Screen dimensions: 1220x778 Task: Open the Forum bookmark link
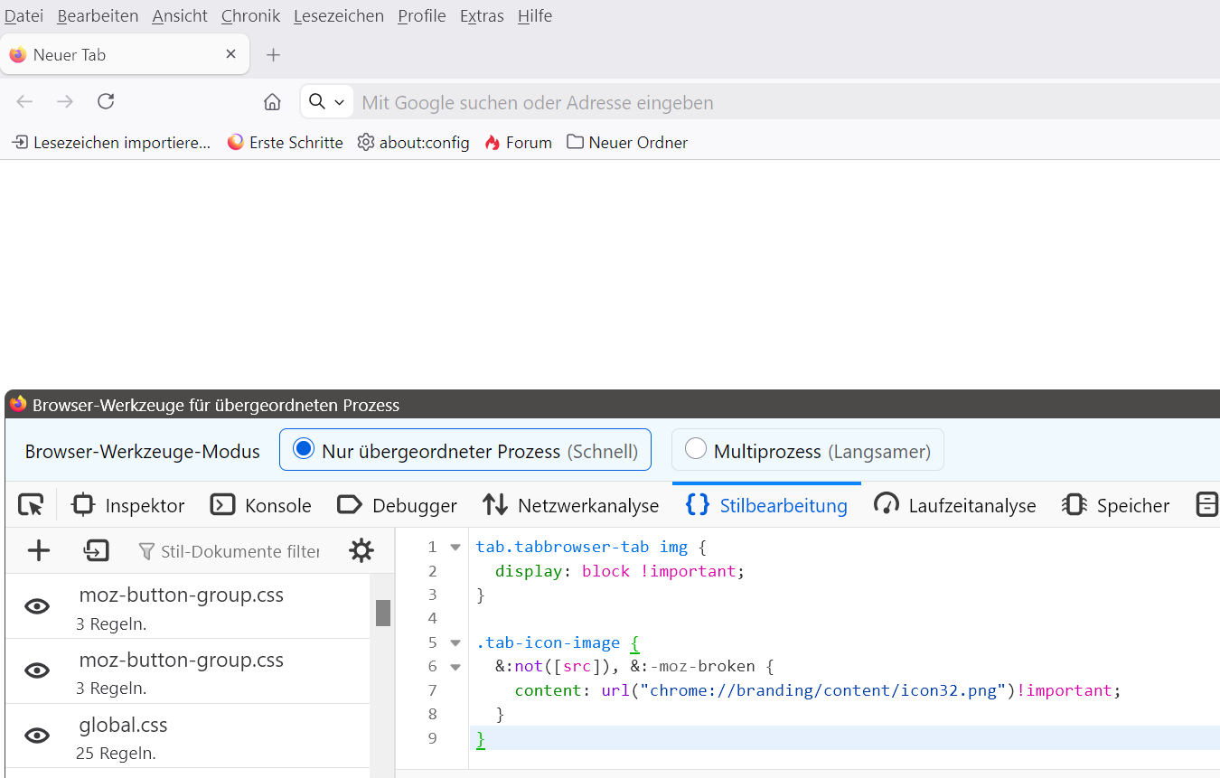(x=518, y=143)
